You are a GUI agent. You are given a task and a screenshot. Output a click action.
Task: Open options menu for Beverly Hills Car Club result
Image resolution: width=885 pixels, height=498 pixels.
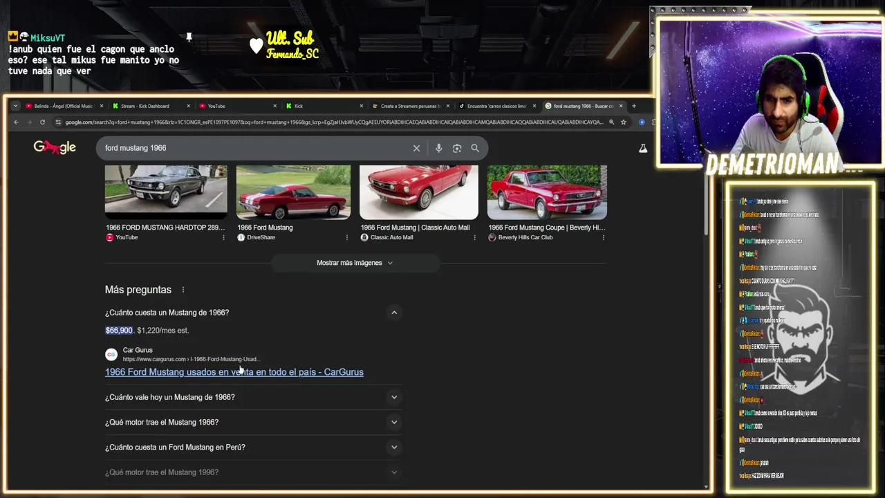(603, 237)
